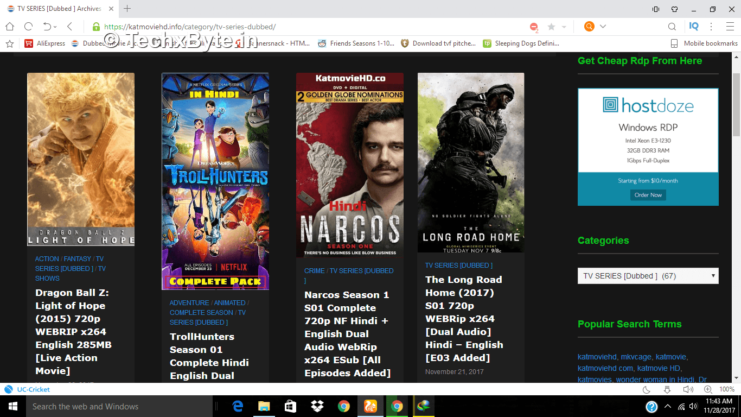Click the undo/restore closed tab arrow

[x=47, y=27]
